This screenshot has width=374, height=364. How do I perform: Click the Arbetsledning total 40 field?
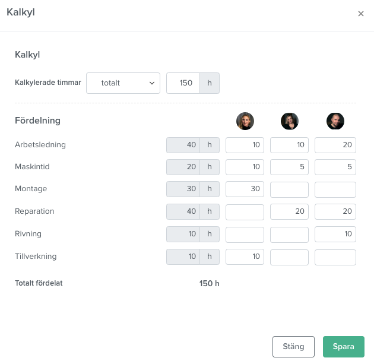(183, 145)
